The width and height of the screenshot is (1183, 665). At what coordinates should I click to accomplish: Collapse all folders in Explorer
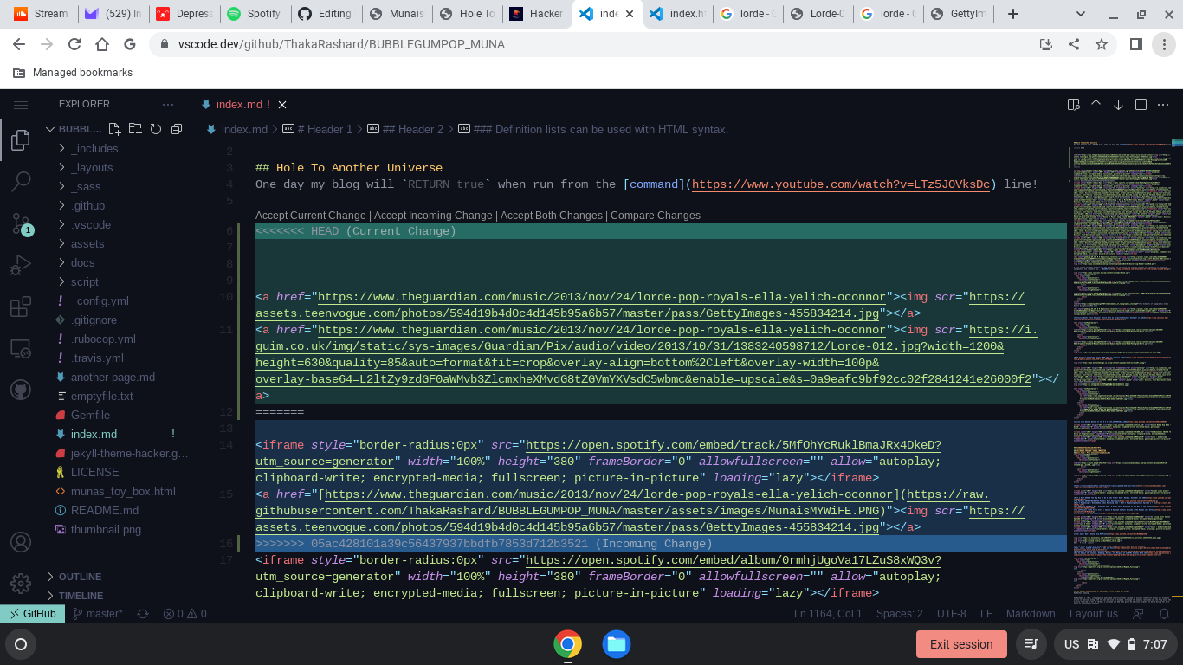[x=177, y=129]
